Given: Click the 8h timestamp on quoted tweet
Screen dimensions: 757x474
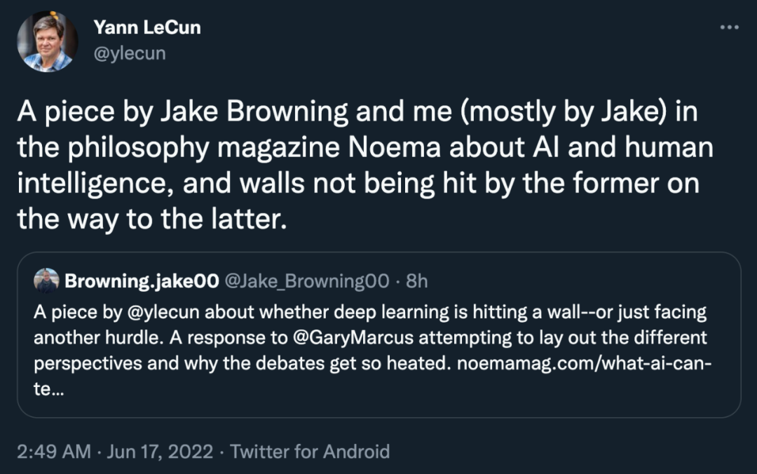Looking at the screenshot, I should pos(417,281).
